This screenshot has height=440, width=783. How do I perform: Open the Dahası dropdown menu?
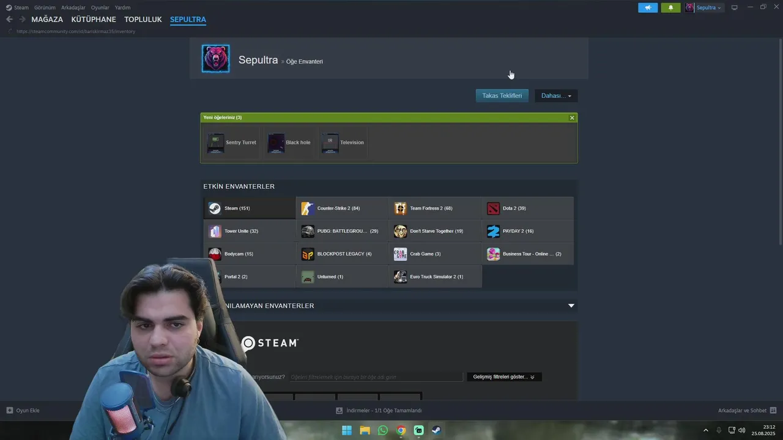click(556, 96)
